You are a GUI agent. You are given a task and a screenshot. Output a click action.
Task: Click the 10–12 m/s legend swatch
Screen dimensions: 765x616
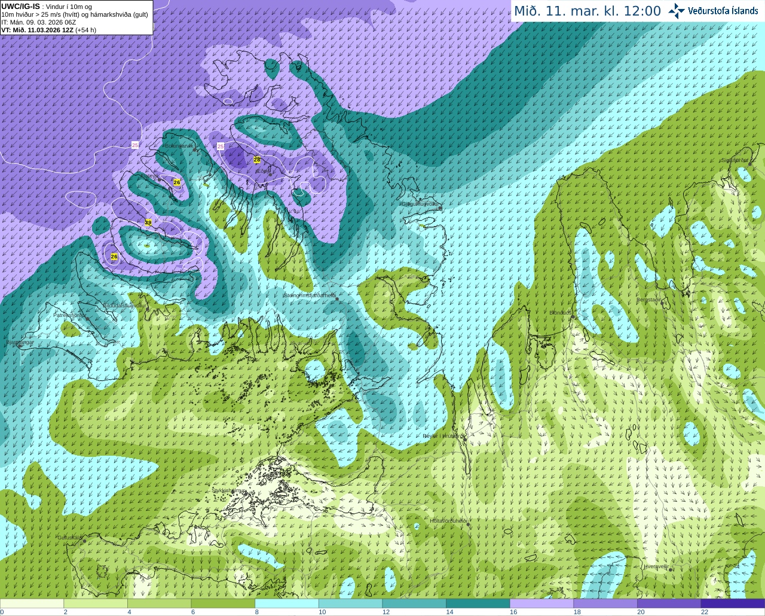[x=350, y=603]
